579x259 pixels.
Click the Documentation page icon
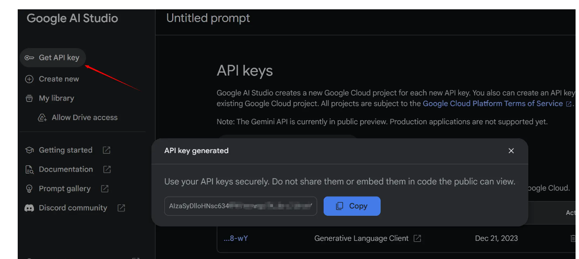tap(29, 169)
